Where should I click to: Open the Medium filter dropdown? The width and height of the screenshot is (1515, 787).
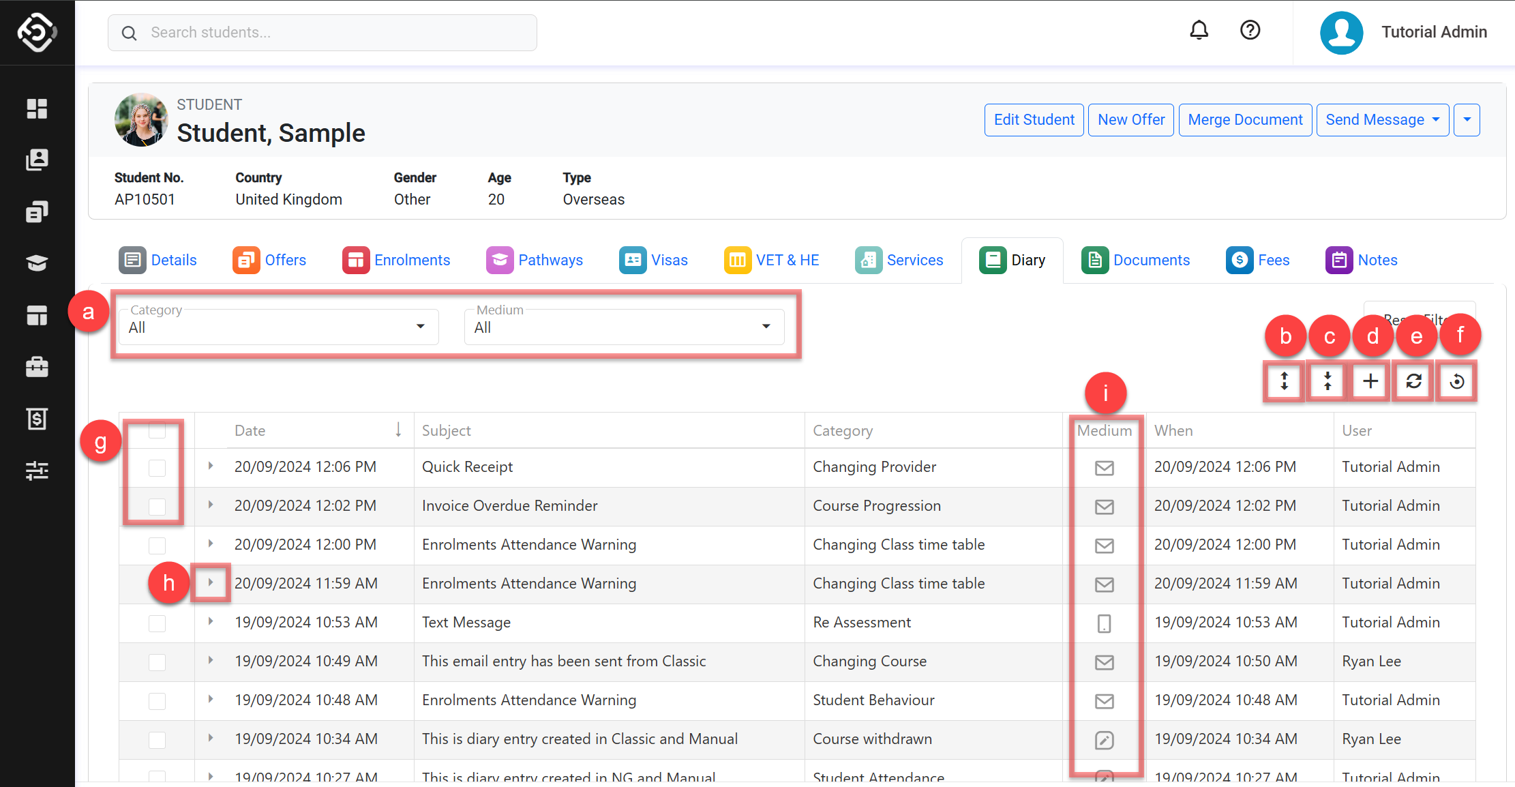click(x=624, y=327)
